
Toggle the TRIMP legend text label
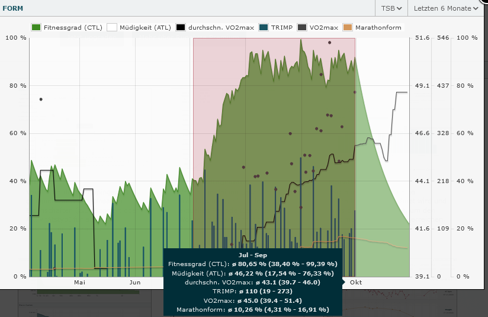click(x=282, y=27)
